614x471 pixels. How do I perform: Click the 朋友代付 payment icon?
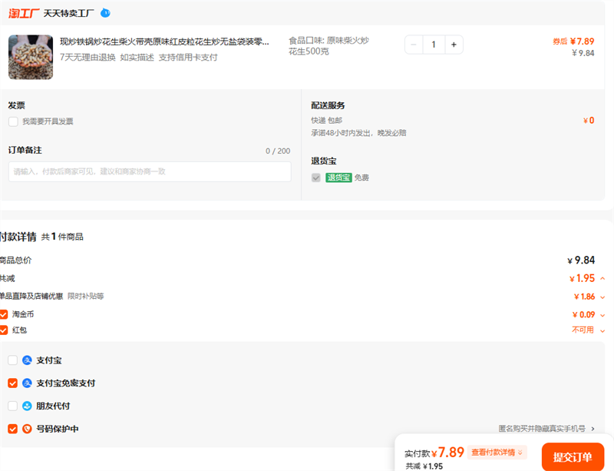point(27,406)
